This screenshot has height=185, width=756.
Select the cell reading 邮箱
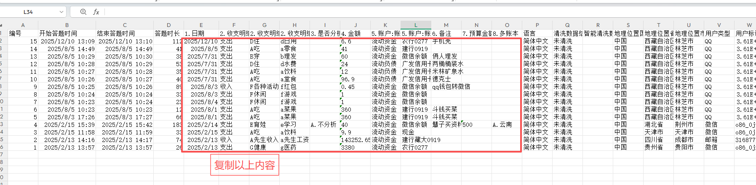tap(719, 140)
